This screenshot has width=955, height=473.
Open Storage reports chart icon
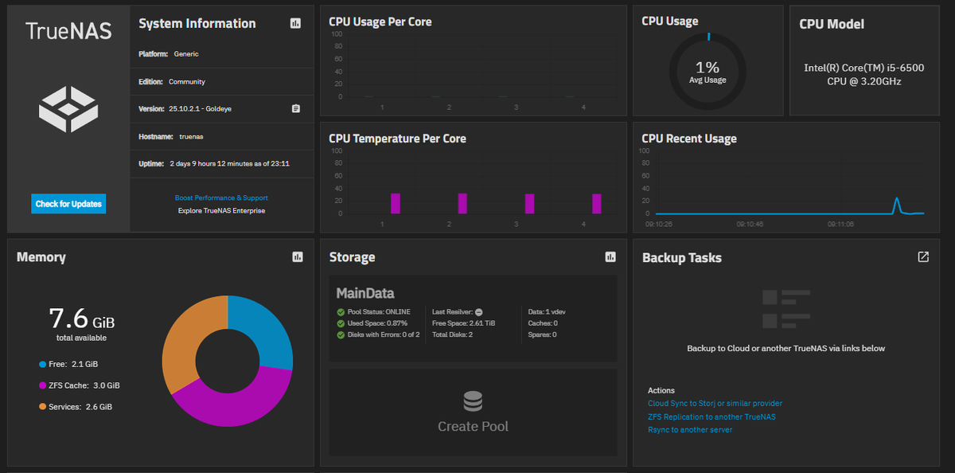(x=610, y=257)
